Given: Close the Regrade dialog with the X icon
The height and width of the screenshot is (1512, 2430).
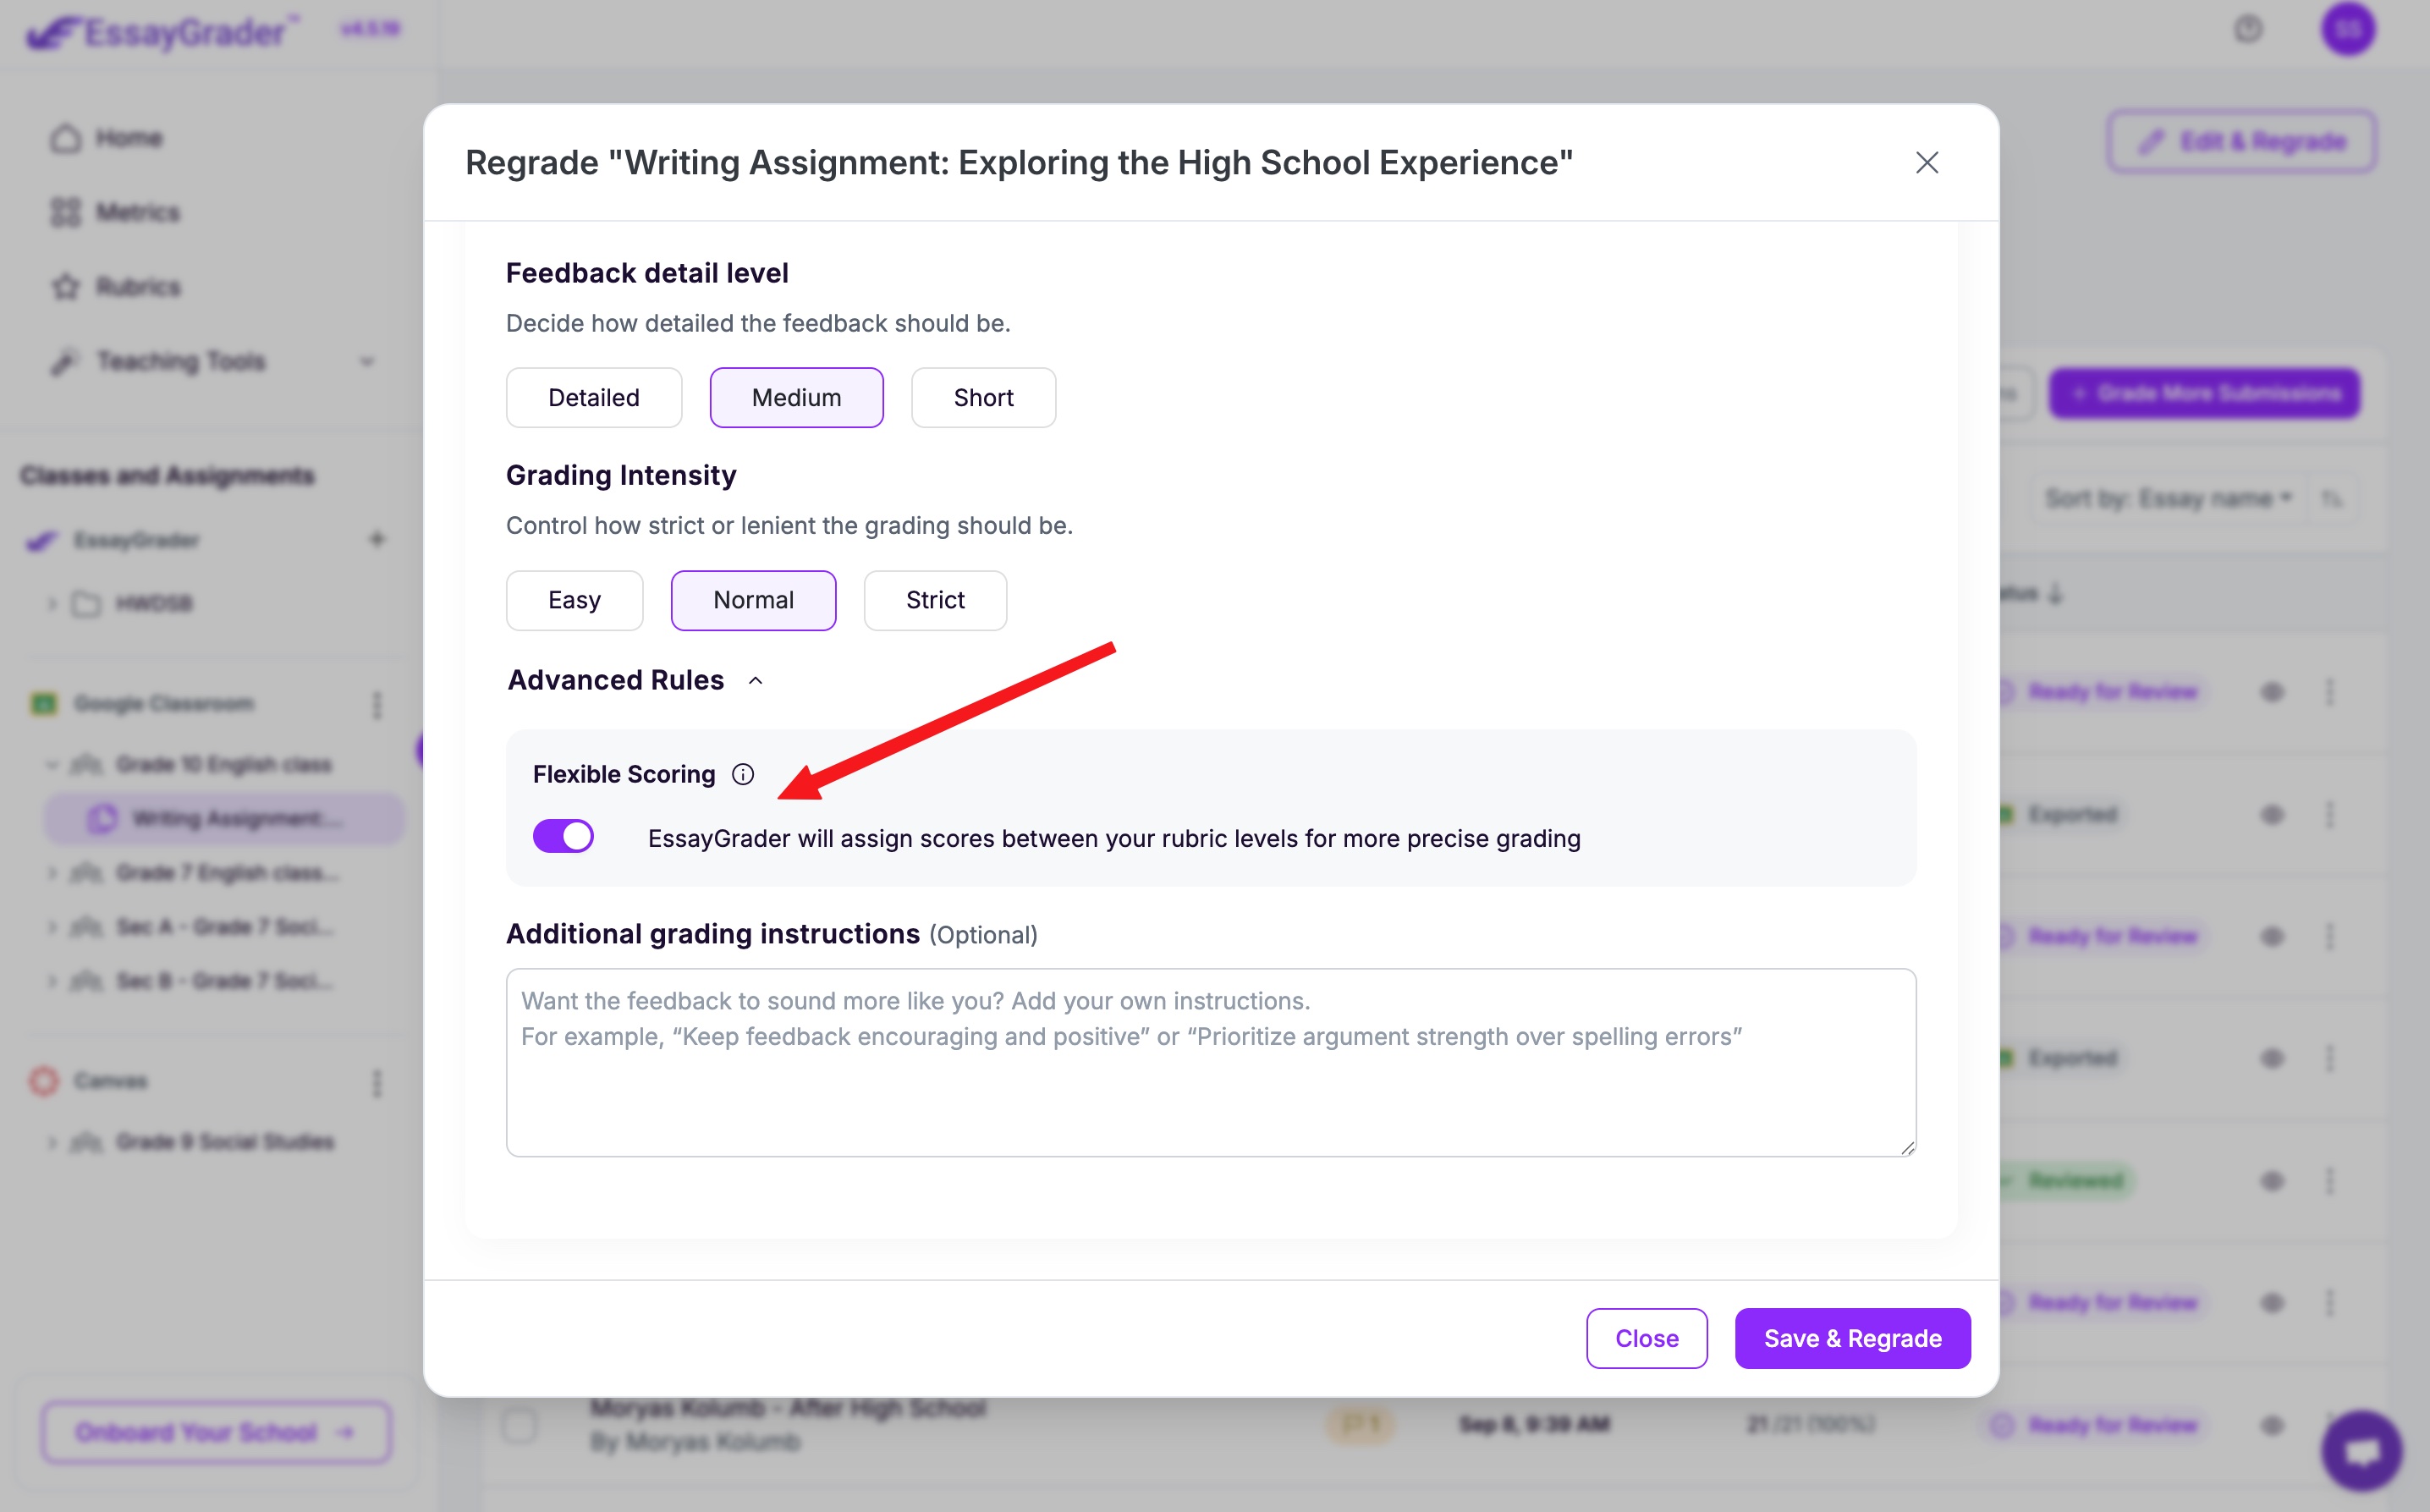Looking at the screenshot, I should [x=1926, y=163].
